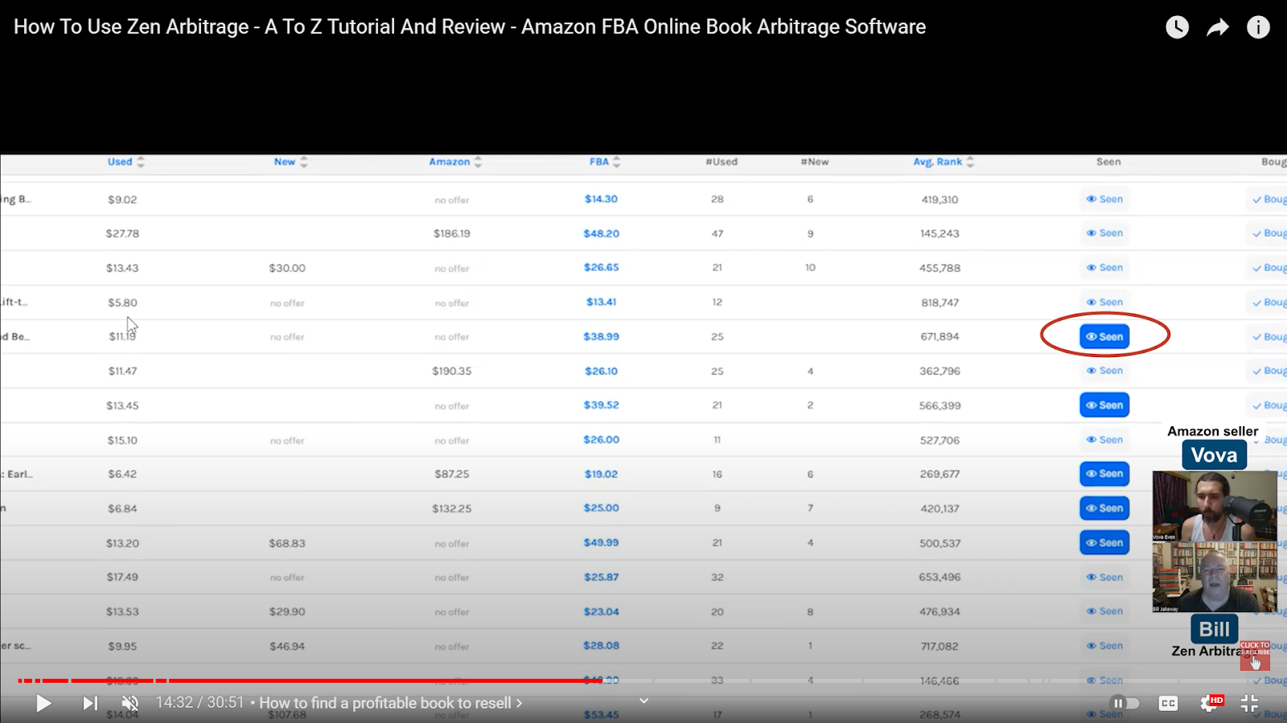Sort table by Amazon price
This screenshot has width=1287, height=723.
click(455, 162)
